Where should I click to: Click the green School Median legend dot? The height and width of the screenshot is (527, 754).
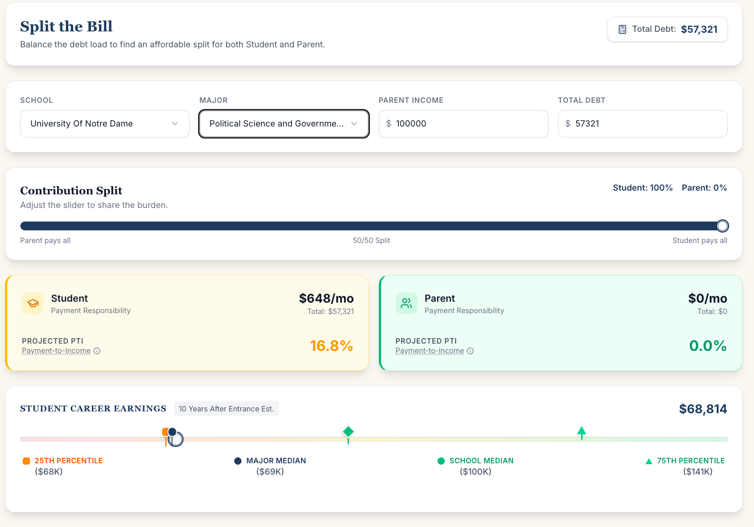[441, 461]
